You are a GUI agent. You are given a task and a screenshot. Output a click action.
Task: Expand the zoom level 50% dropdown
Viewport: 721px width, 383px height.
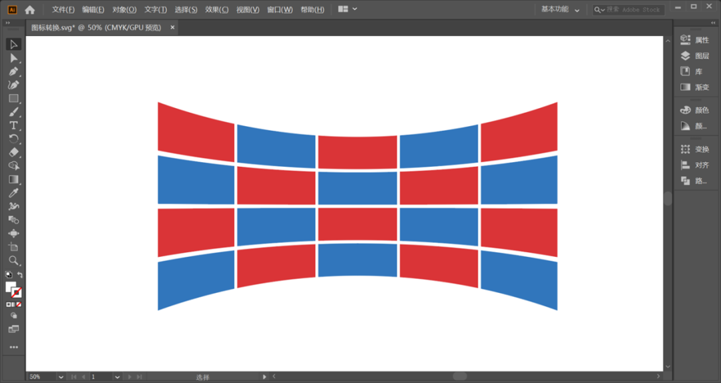coord(61,377)
